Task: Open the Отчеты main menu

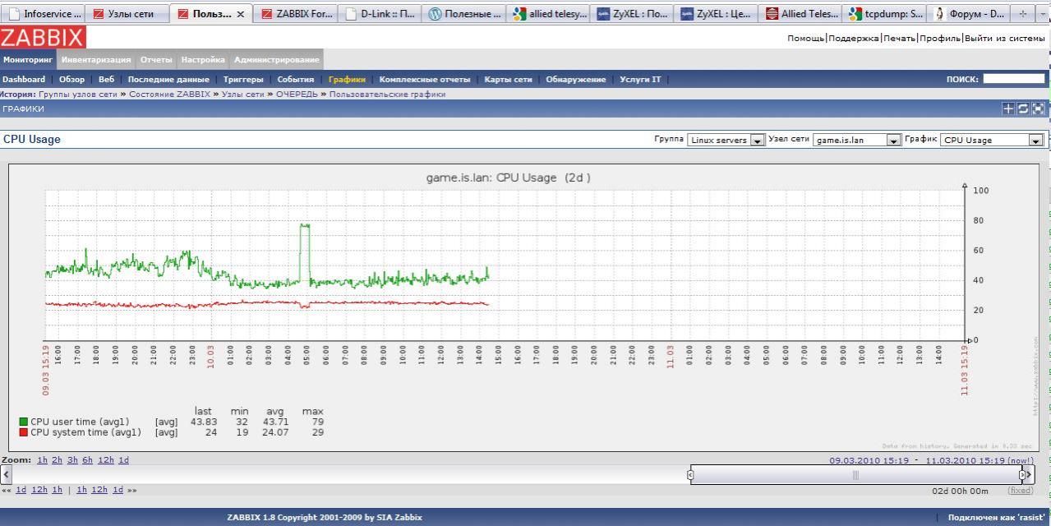Action: 156,60
